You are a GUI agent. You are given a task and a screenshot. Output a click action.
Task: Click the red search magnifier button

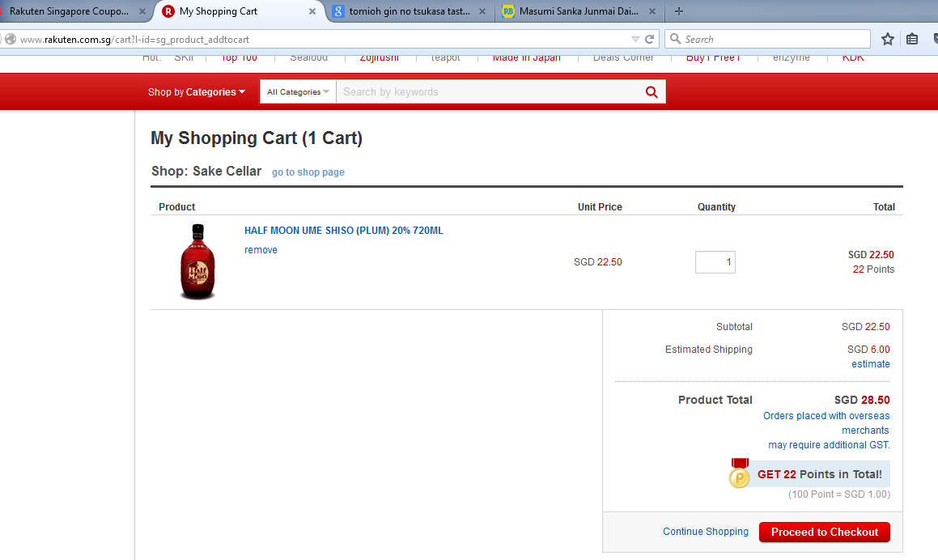click(x=652, y=92)
